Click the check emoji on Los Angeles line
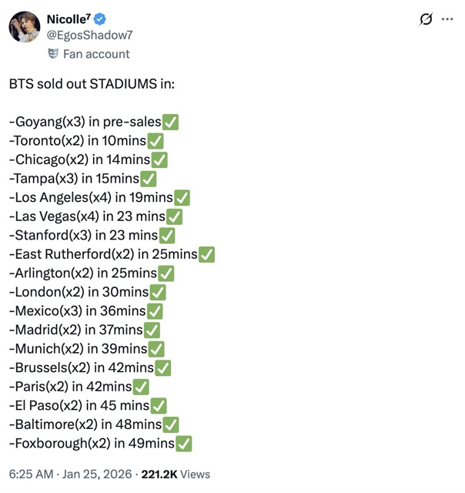Viewport: 465px width, 493px height. pyautogui.click(x=182, y=198)
